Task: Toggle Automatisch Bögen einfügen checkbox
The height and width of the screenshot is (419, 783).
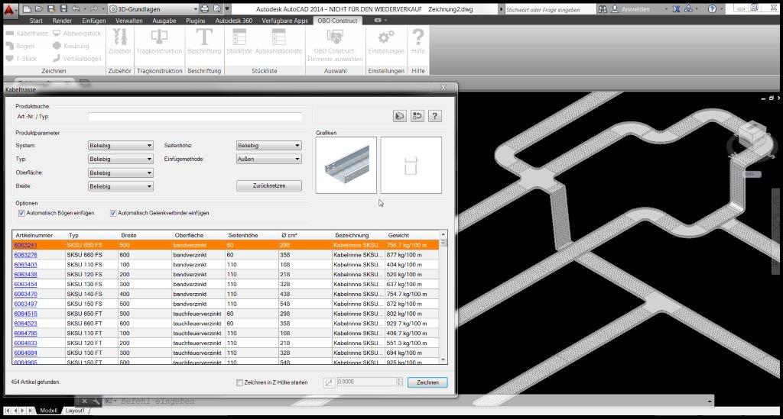Action: pos(21,213)
